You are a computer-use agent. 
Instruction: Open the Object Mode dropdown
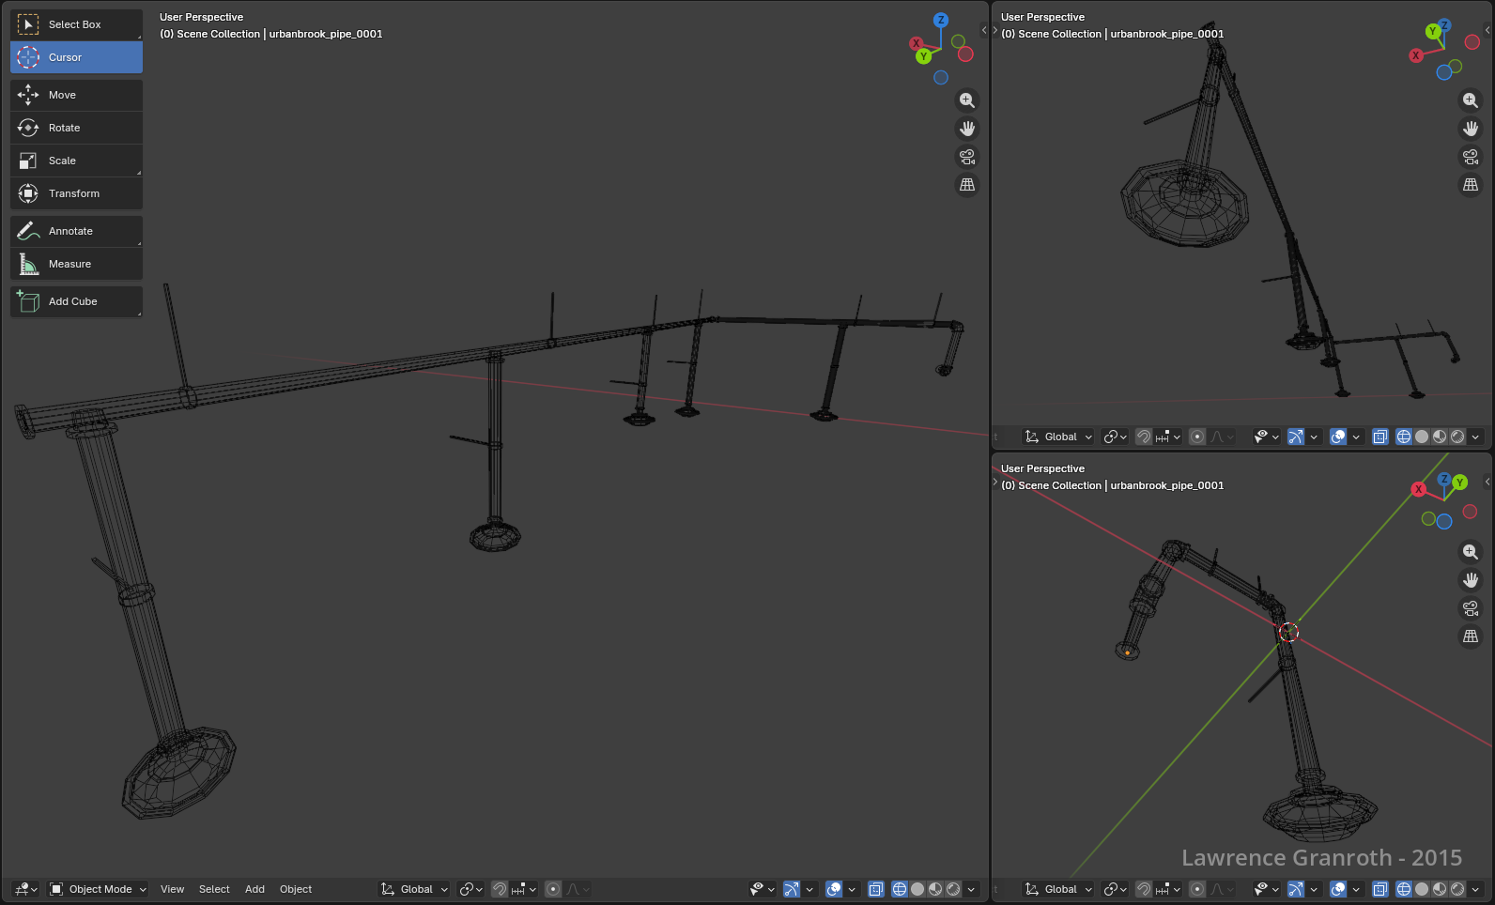[99, 889]
